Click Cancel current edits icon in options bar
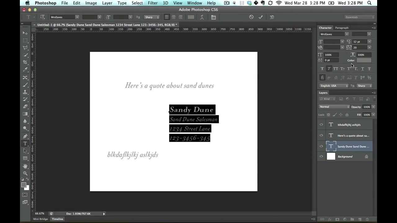 point(251,17)
